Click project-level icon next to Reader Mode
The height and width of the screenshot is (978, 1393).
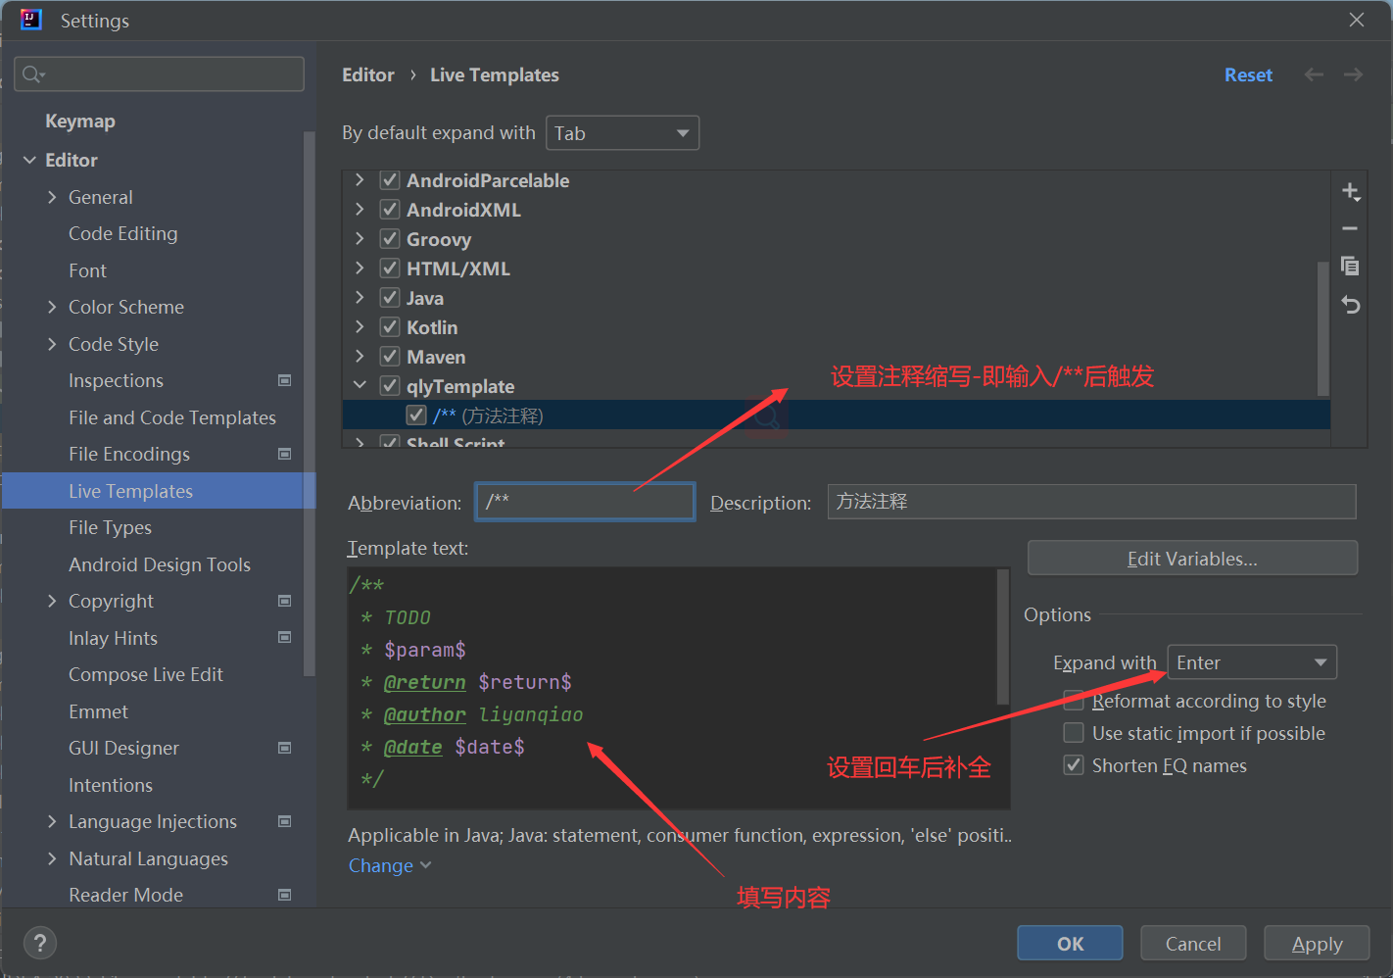point(285,895)
